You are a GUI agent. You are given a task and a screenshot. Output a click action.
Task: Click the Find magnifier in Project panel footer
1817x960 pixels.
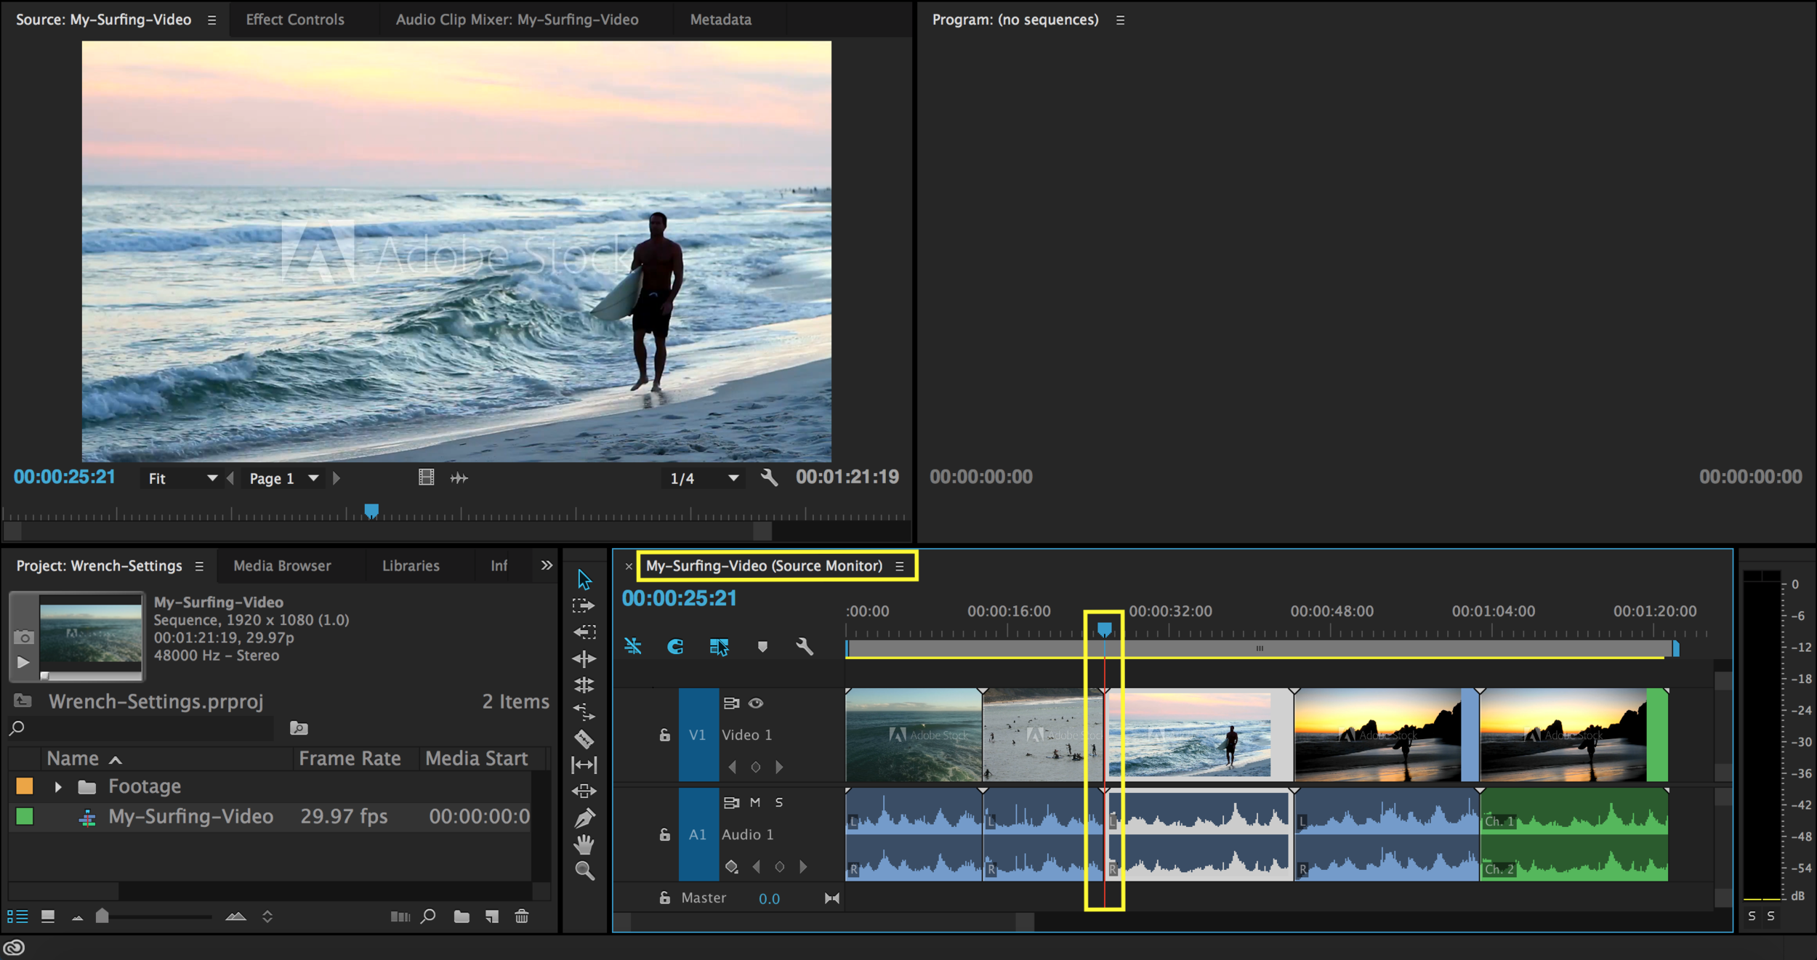click(429, 916)
